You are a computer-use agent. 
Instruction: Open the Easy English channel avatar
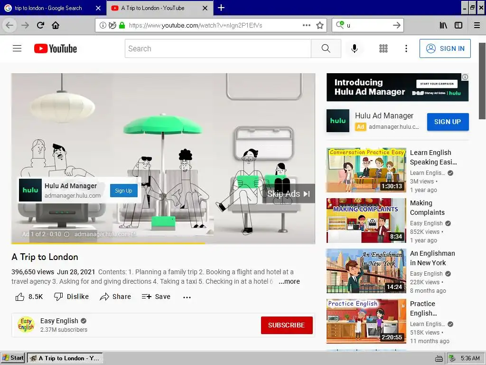coord(26,325)
